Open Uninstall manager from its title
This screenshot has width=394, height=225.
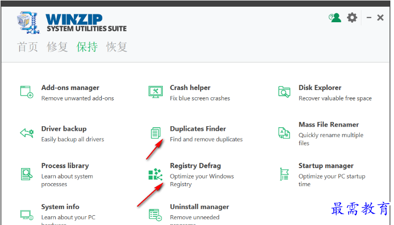click(200, 207)
